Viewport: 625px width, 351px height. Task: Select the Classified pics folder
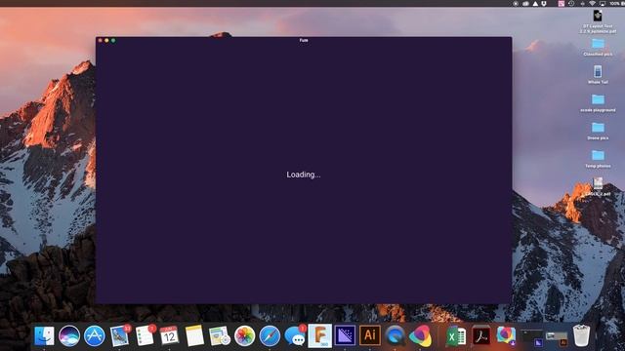point(598,47)
